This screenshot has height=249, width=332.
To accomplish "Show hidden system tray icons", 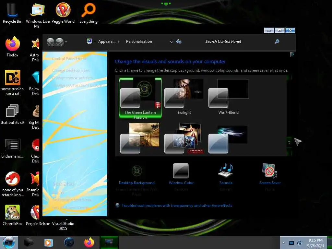I will (x=283, y=243).
